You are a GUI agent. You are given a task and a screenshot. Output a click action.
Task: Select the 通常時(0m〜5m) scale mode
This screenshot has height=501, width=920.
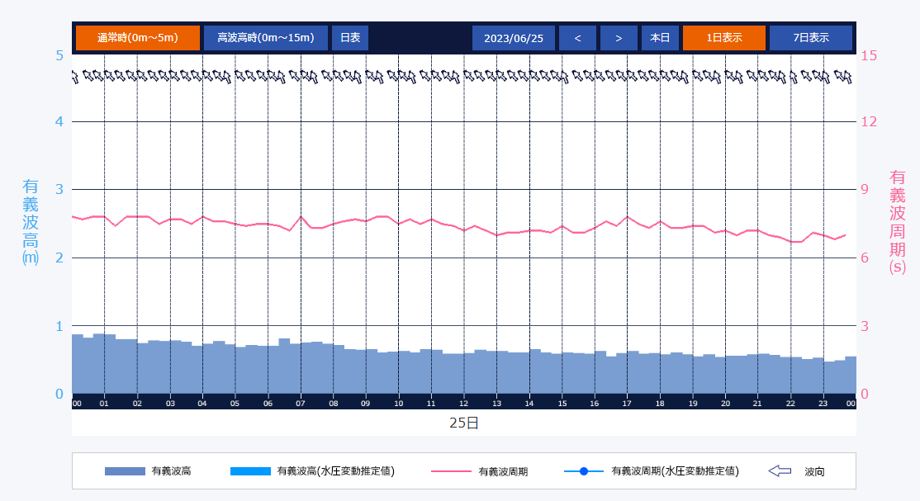[x=137, y=38]
